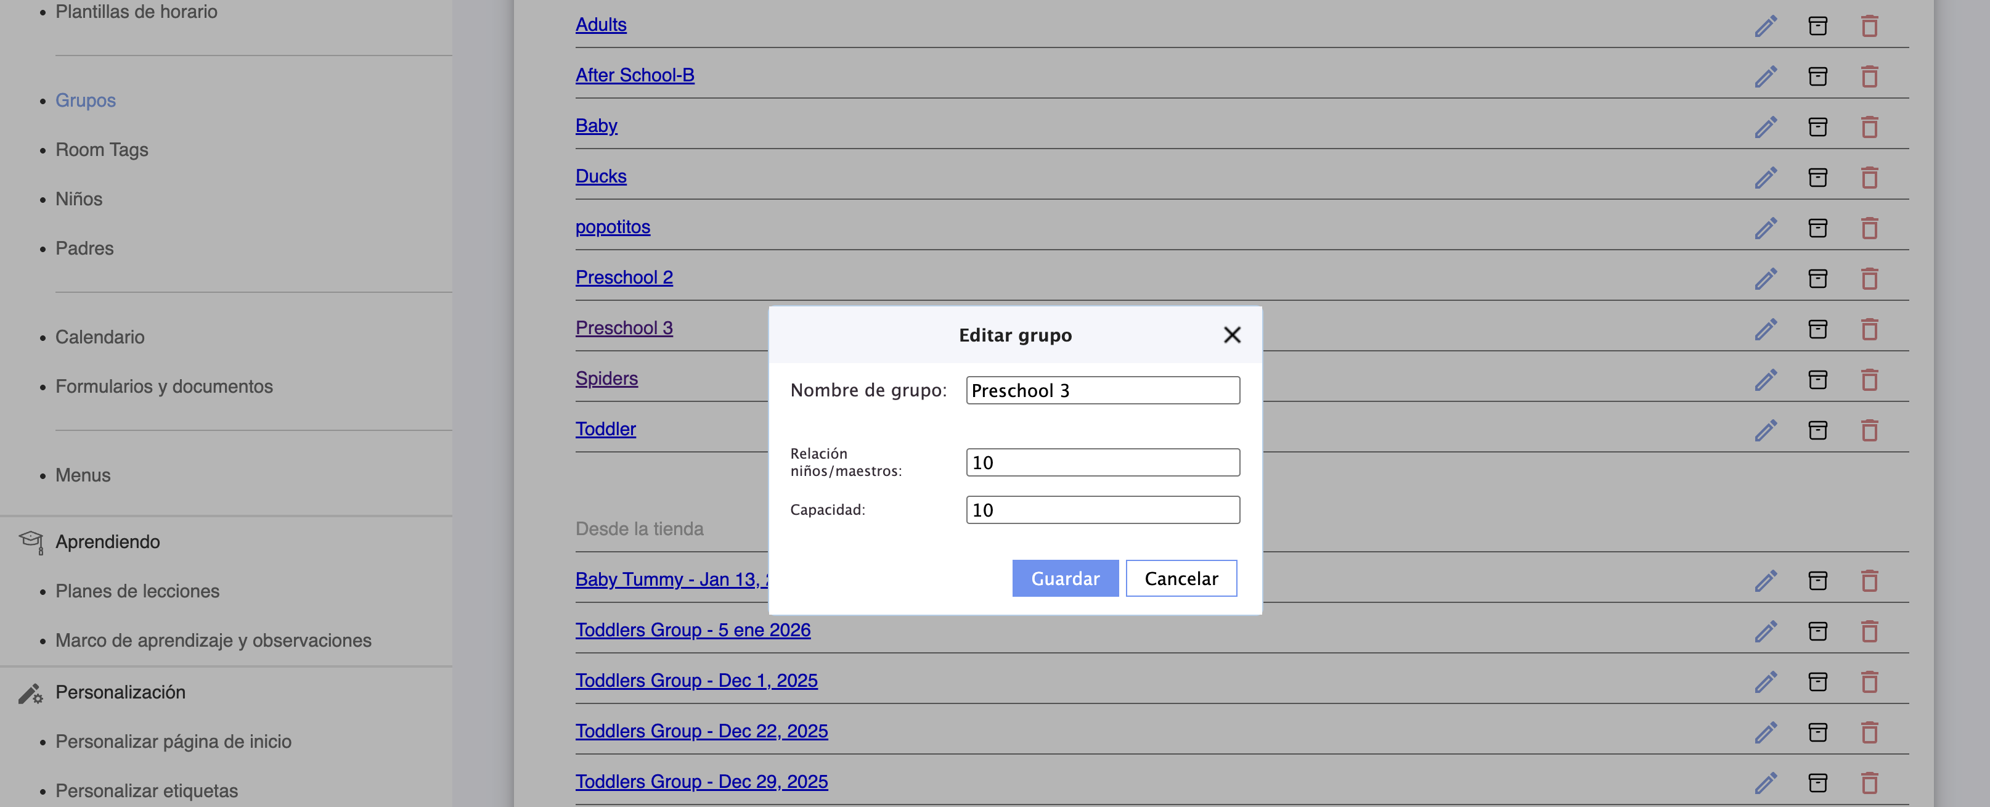
Task: Click the Cancelar button
Action: (x=1180, y=578)
